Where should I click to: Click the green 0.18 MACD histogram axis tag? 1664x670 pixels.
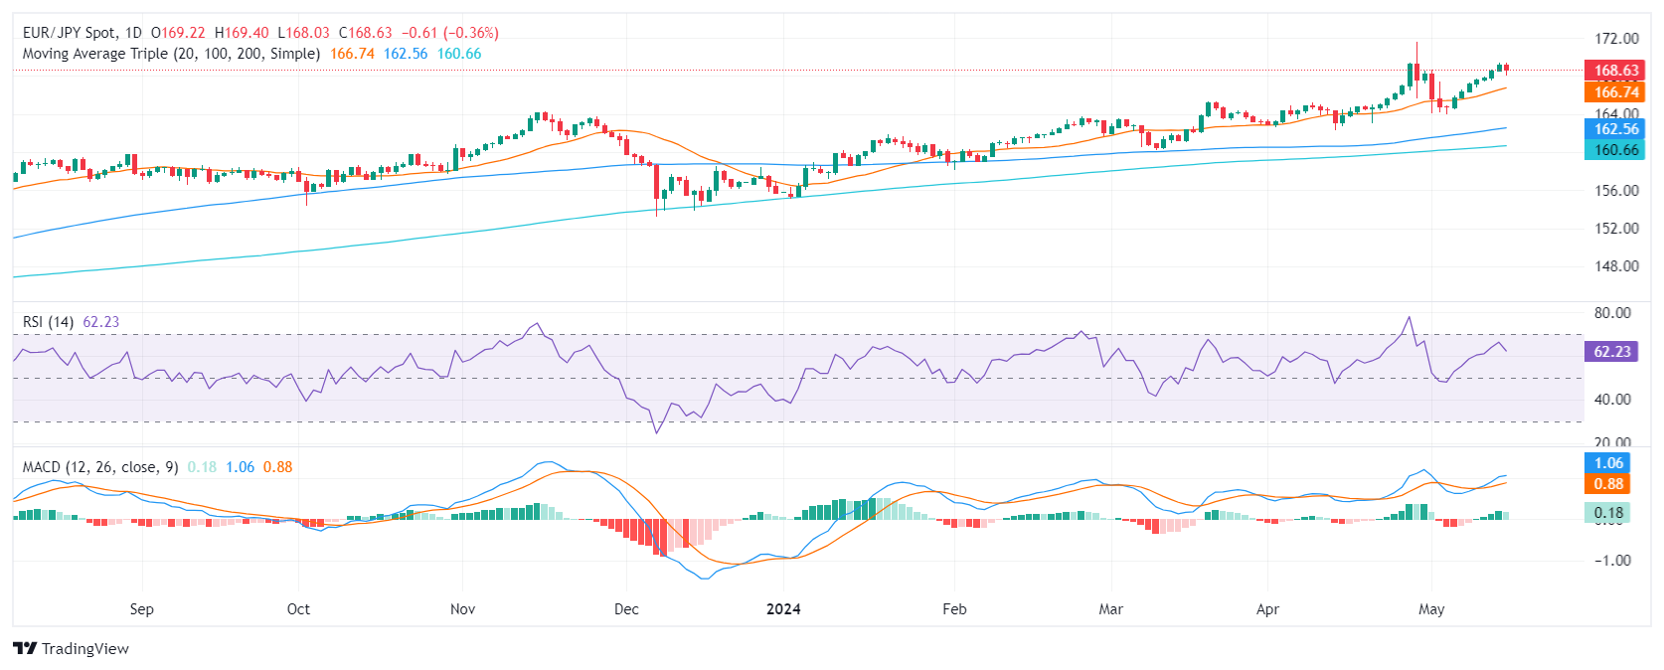click(x=1608, y=513)
